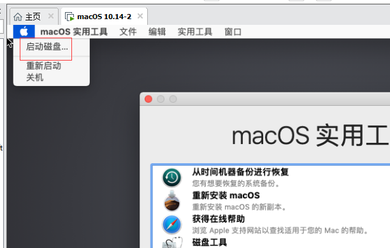Switch to the 主页 tab
The height and width of the screenshot is (248, 390).
click(33, 17)
